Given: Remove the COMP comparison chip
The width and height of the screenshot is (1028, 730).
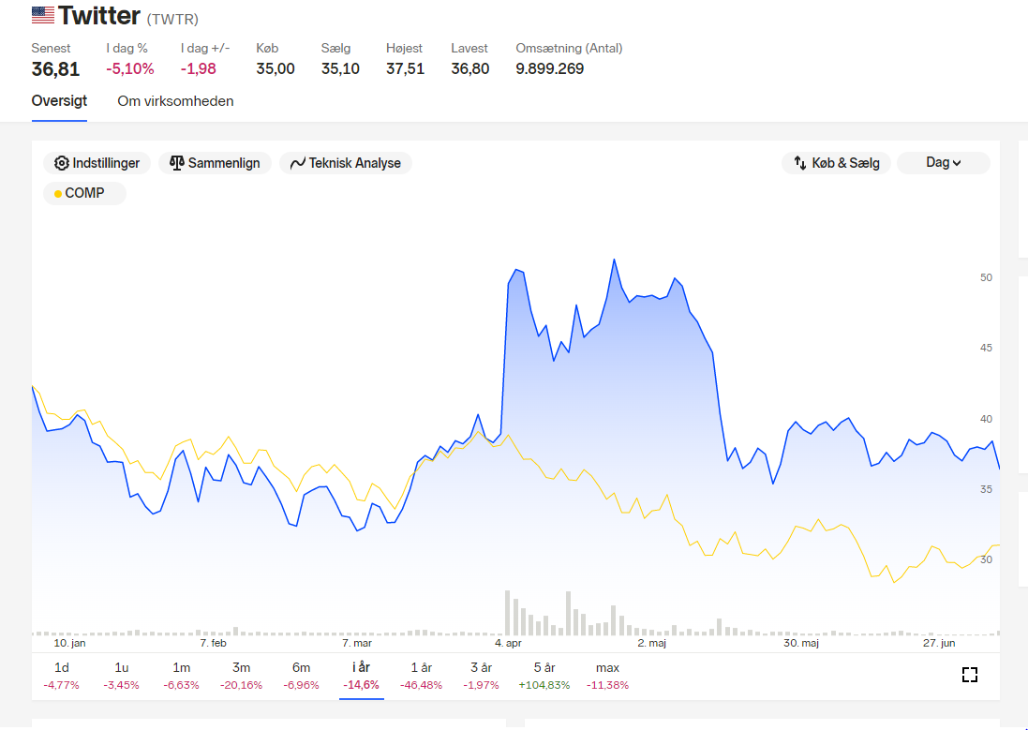Looking at the screenshot, I should coord(84,193).
